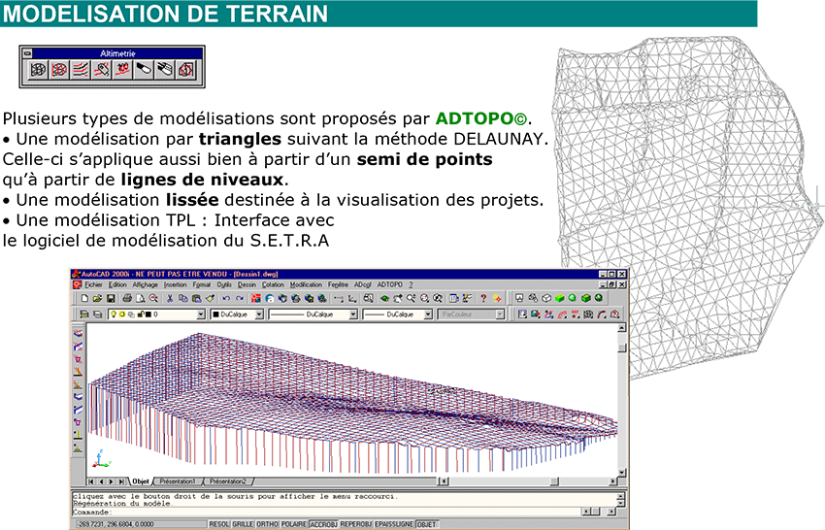
Task: Open the Affichage menu
Action: tap(146, 284)
